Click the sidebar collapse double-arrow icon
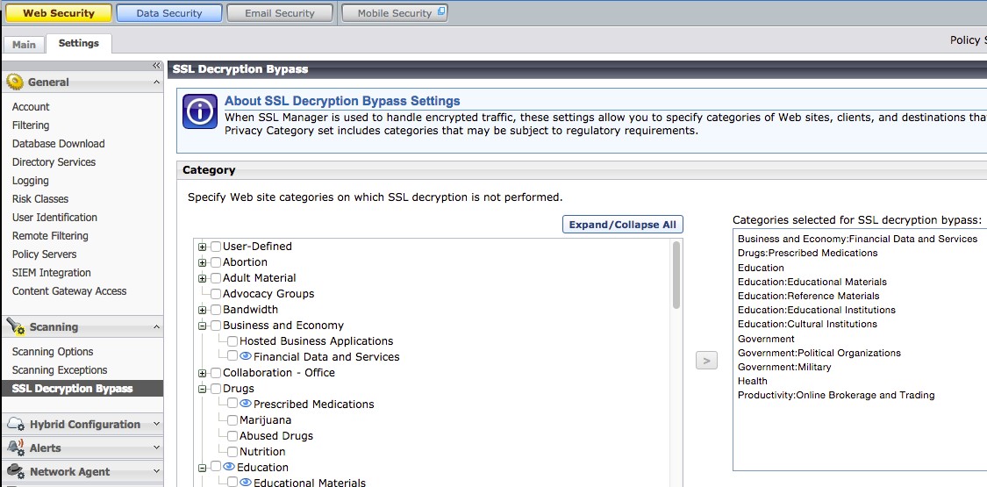987x487 pixels. [x=156, y=65]
